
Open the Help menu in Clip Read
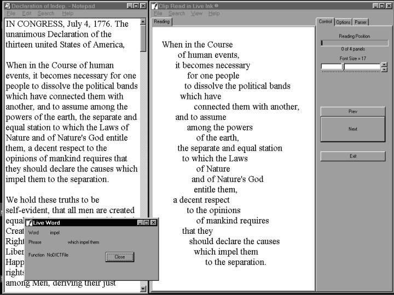pos(214,13)
